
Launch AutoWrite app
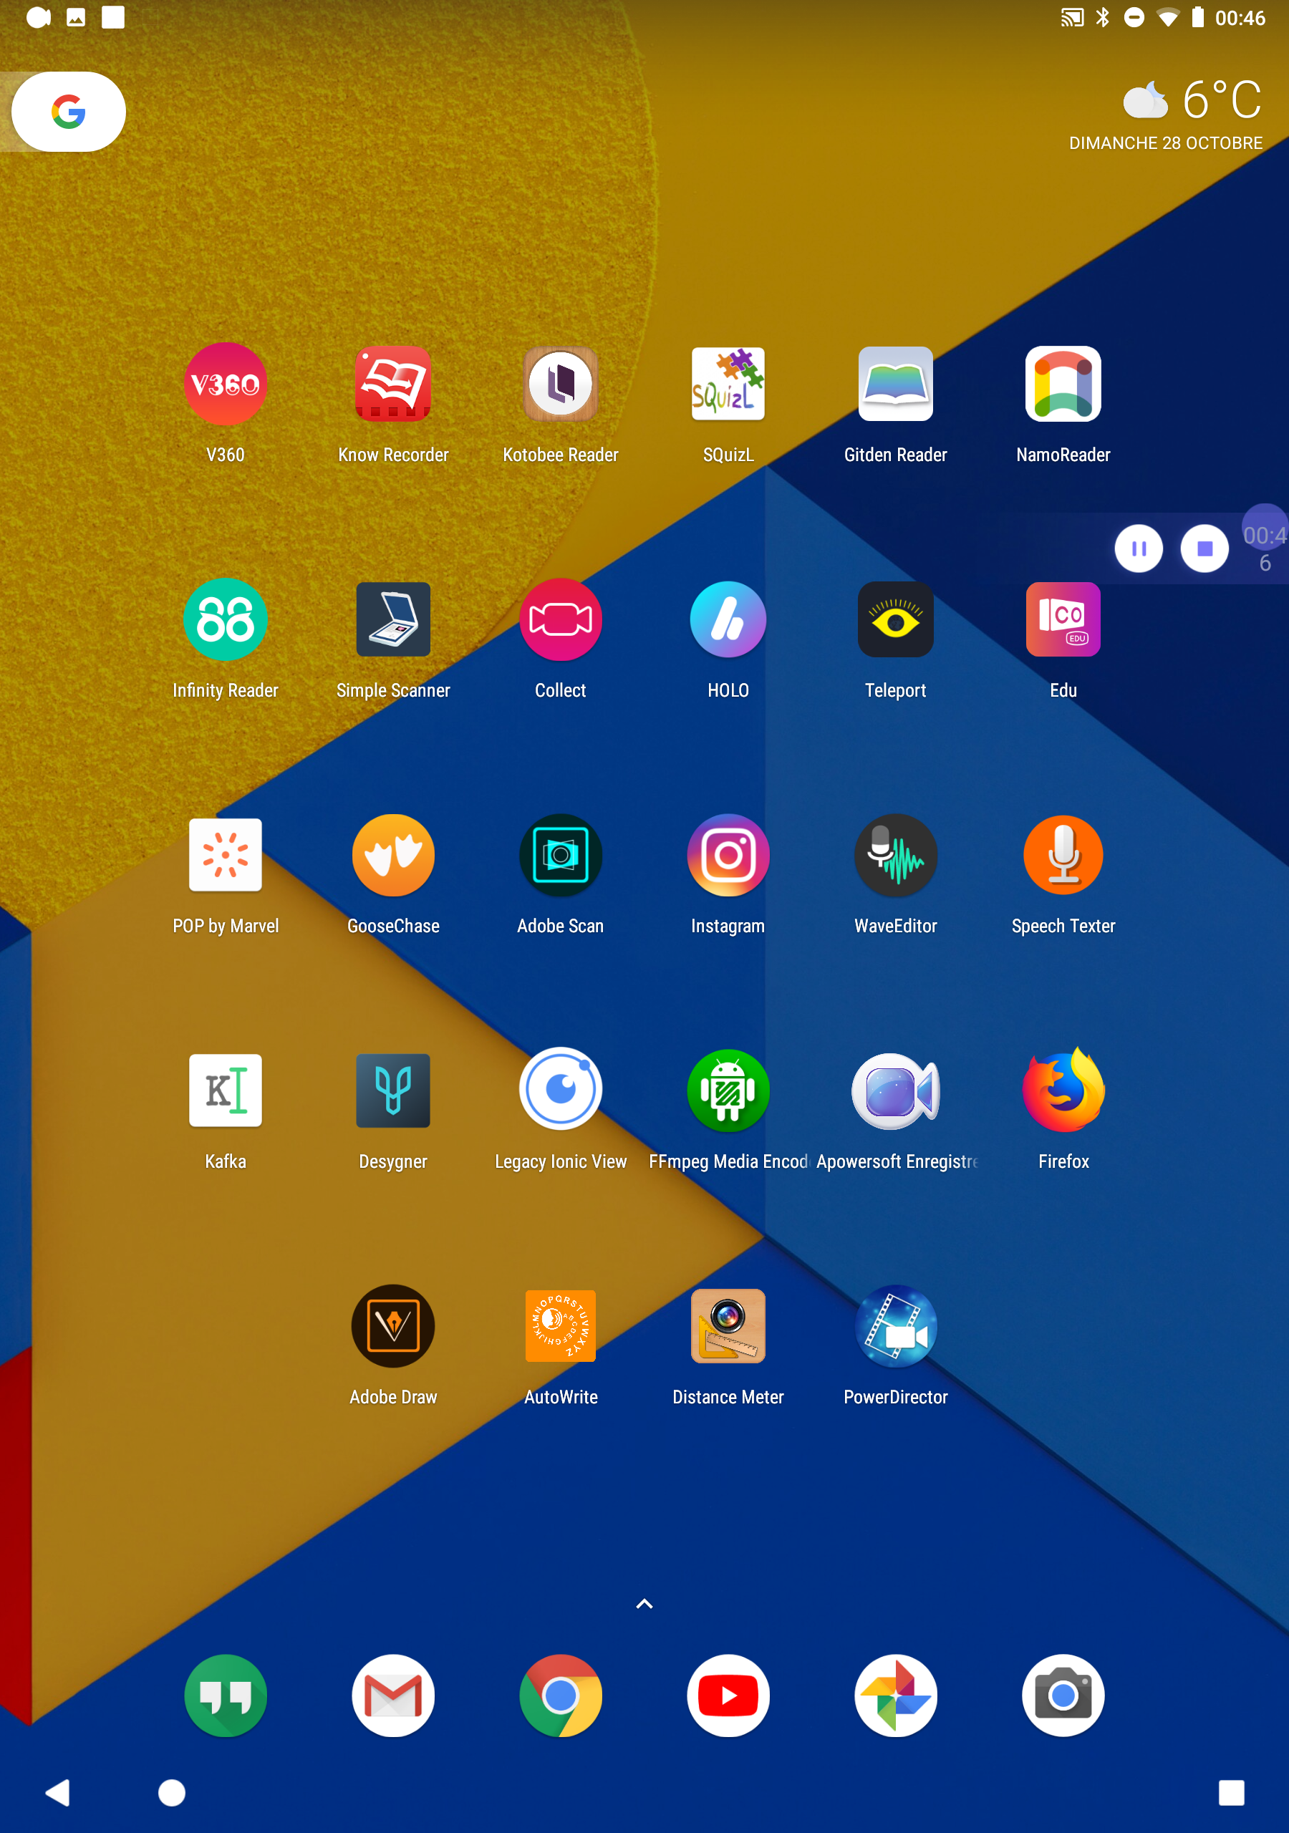pos(561,1326)
